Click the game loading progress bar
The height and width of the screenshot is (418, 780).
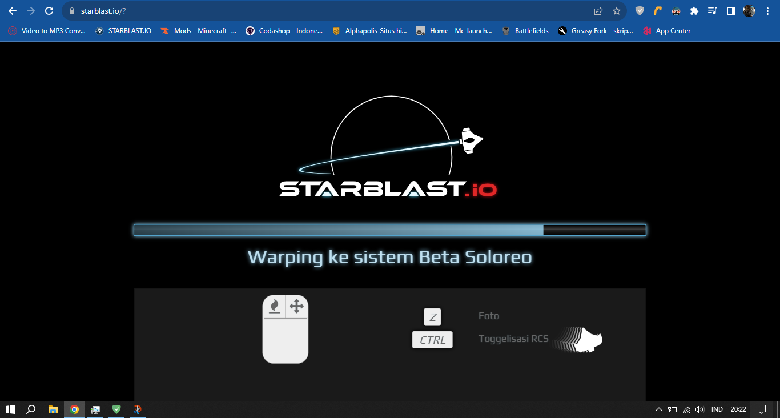tap(390, 230)
